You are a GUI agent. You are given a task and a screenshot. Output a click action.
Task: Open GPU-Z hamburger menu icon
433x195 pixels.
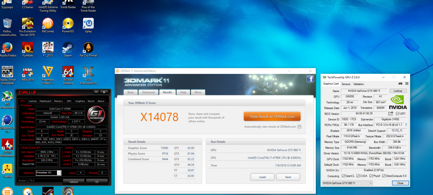[407, 84]
